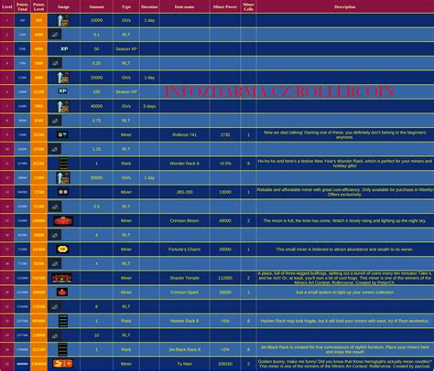
Task: Click the "+0.5%" bonus for Wonder Rack 8
Action: (x=225, y=164)
